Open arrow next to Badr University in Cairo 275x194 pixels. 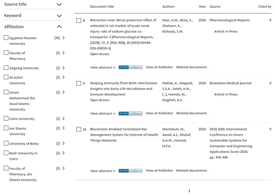point(63,153)
